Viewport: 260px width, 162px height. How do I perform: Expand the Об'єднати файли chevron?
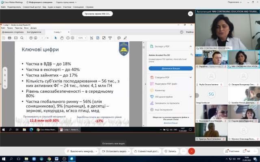[191, 97]
